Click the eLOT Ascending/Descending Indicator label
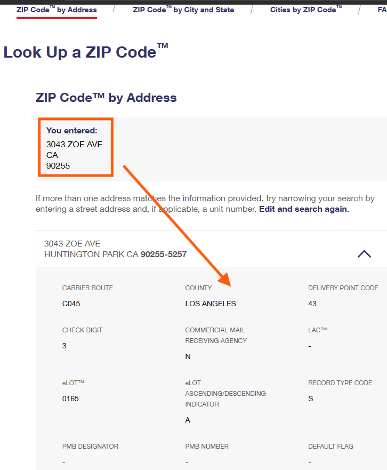The width and height of the screenshot is (387, 470). [225, 393]
